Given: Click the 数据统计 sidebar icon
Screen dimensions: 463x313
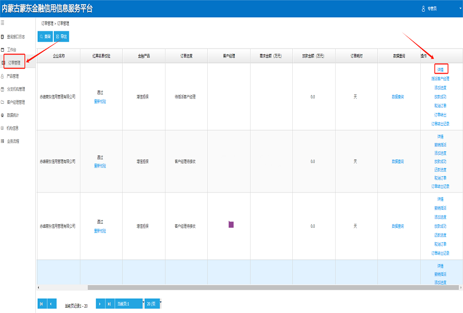Looking at the screenshot, I should click(x=2, y=115).
